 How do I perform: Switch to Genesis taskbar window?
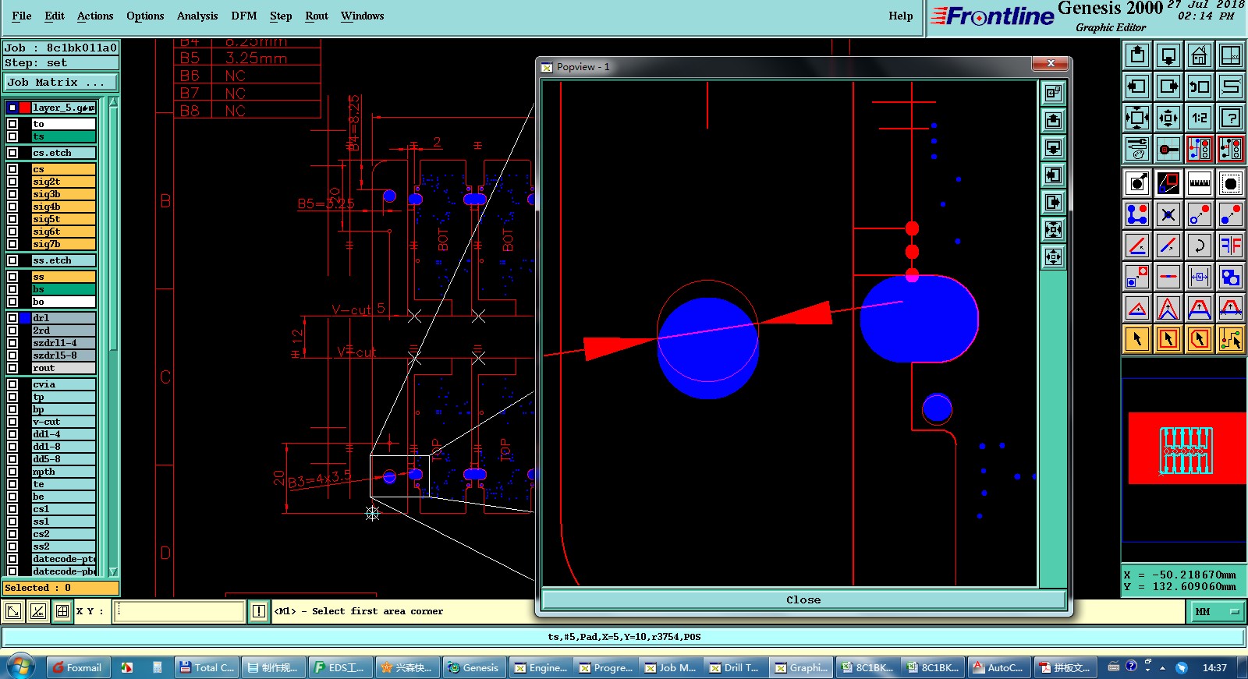[473, 668]
